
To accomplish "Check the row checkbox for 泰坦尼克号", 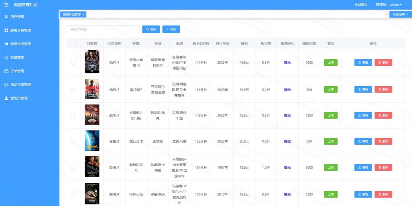I will 73,168.
